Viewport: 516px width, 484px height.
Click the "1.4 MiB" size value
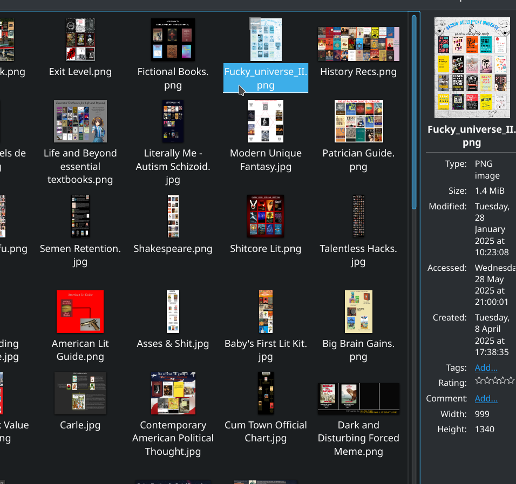coord(490,191)
